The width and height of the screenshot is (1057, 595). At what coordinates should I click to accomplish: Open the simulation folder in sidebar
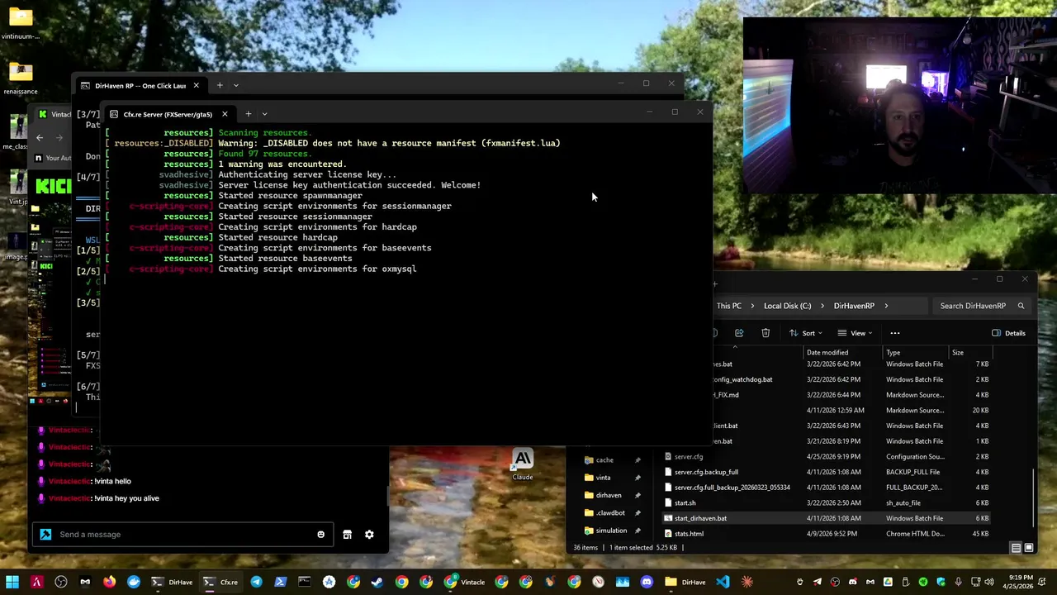pos(611,531)
